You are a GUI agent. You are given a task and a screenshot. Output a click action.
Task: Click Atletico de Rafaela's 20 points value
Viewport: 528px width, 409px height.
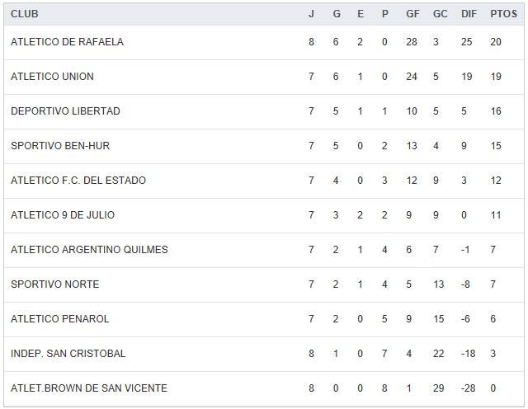pyautogui.click(x=495, y=42)
